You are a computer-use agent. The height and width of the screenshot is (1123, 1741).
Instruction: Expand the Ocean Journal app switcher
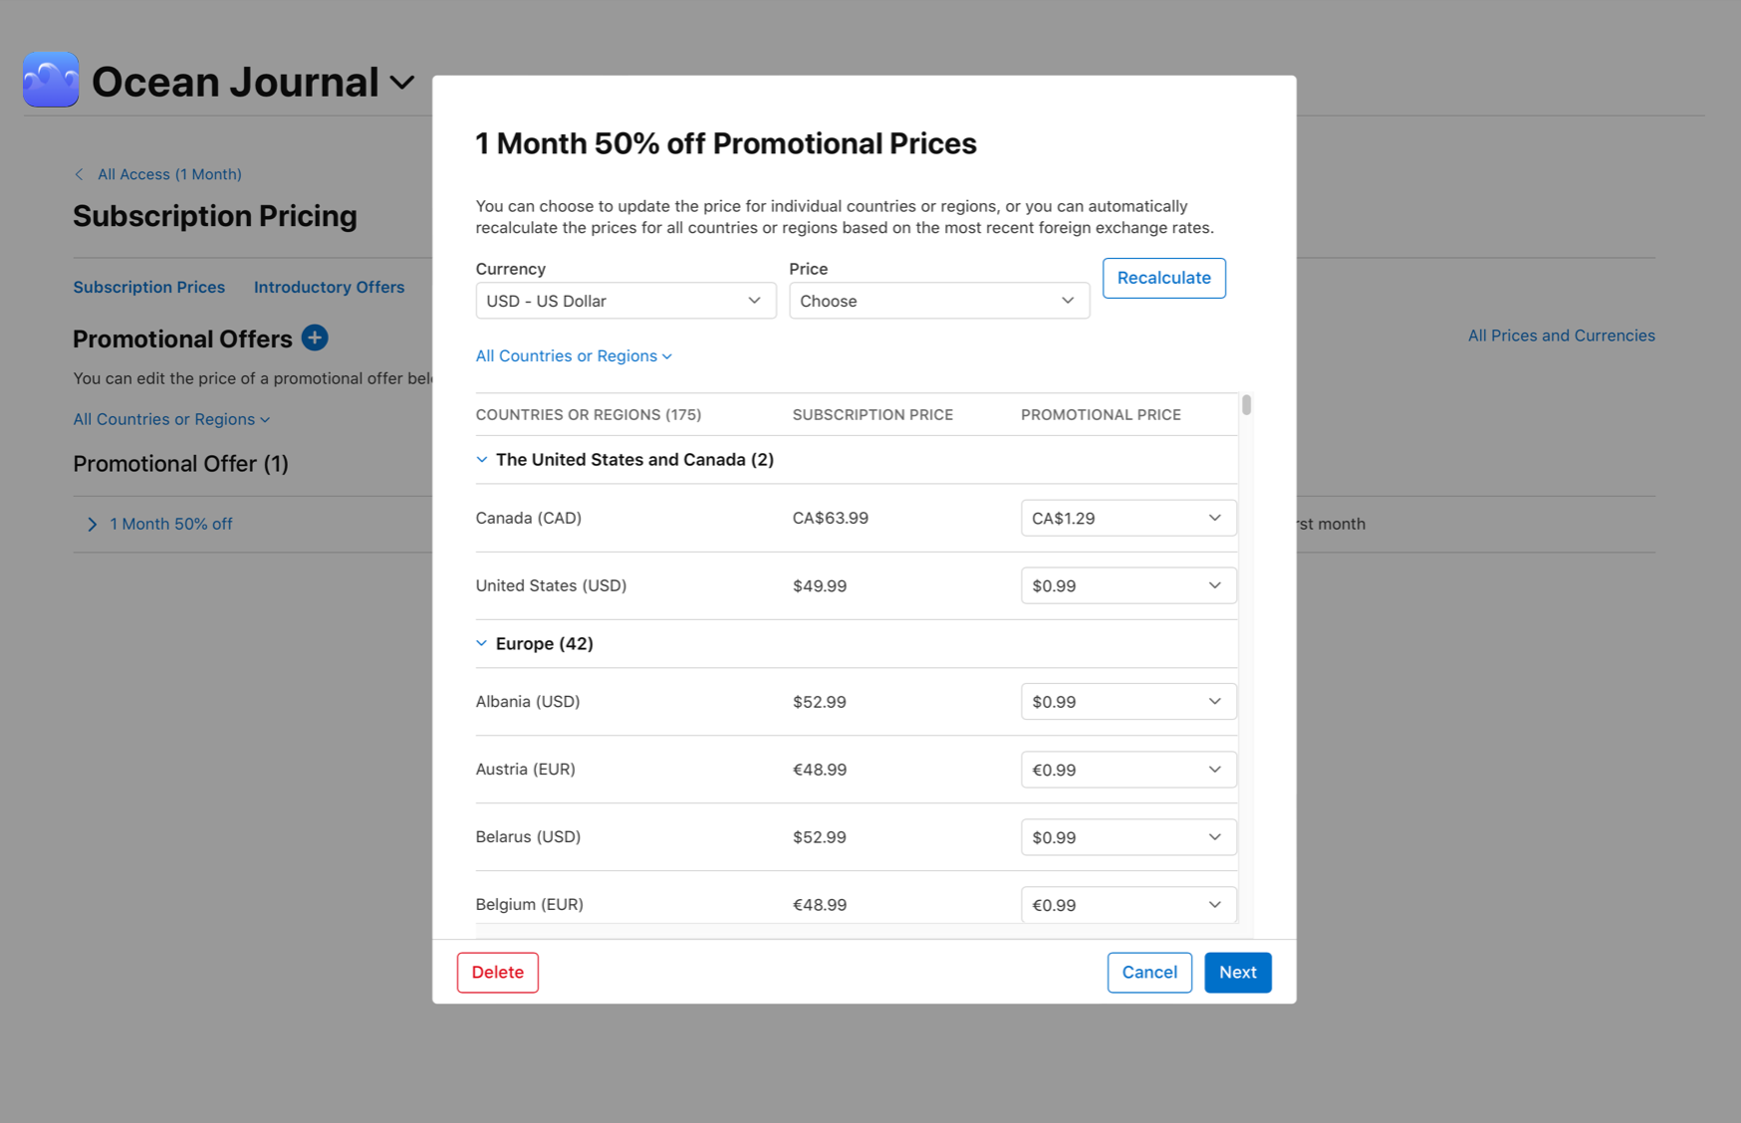[x=401, y=83]
